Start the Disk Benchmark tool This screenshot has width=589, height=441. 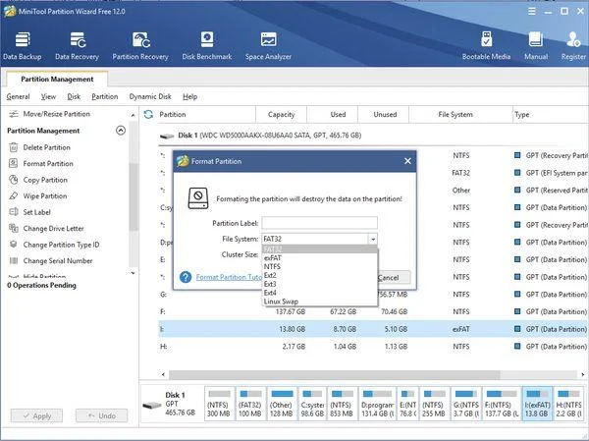206,46
